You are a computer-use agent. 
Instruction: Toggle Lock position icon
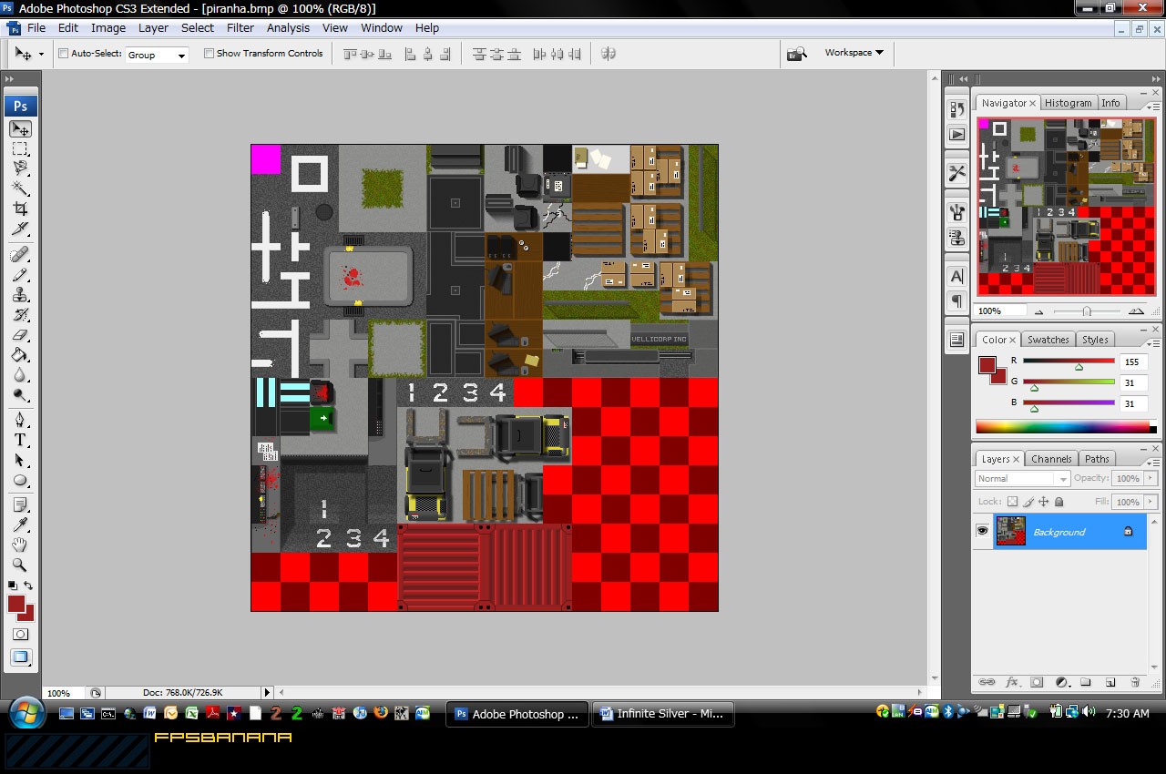(1044, 502)
